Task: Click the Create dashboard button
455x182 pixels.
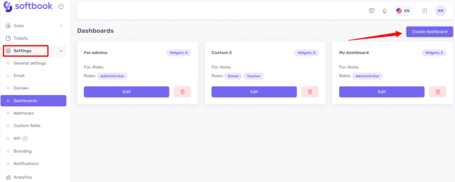Action: (x=429, y=32)
